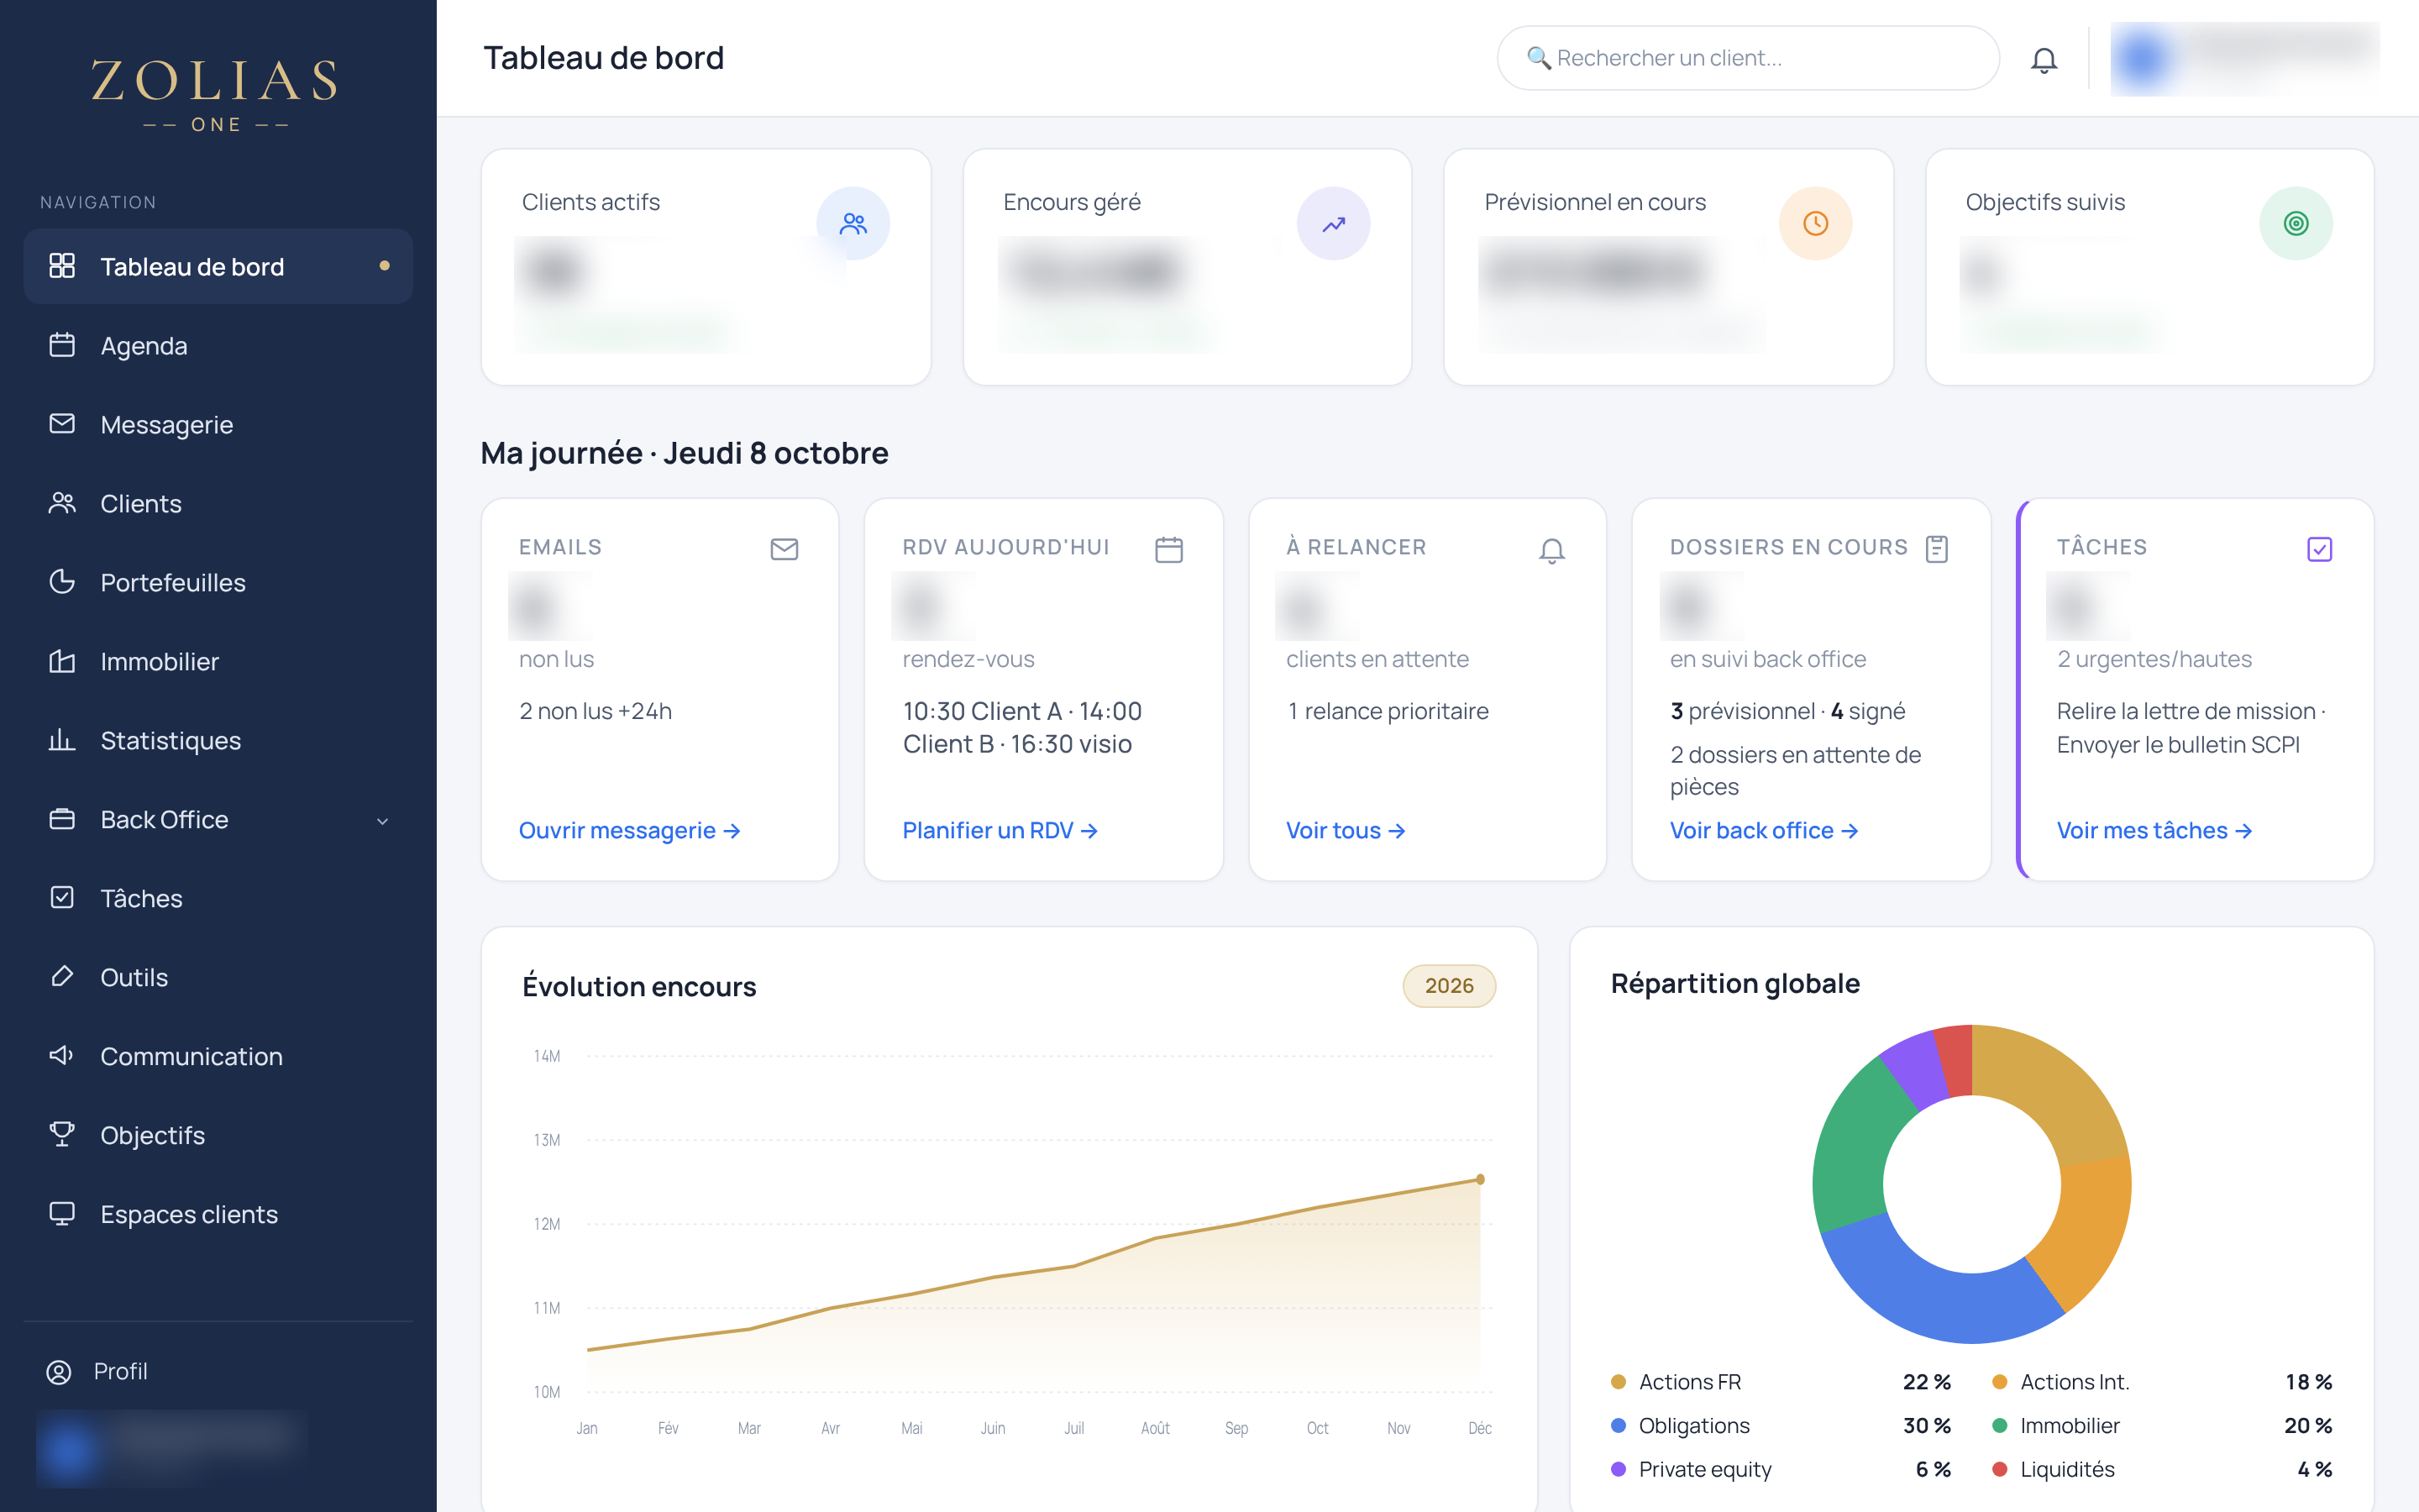Viewport: 2419px width, 1512px height.
Task: Click the Private equity legend entry
Action: tap(1781, 1471)
